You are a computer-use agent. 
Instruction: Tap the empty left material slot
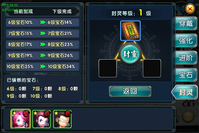108,68
